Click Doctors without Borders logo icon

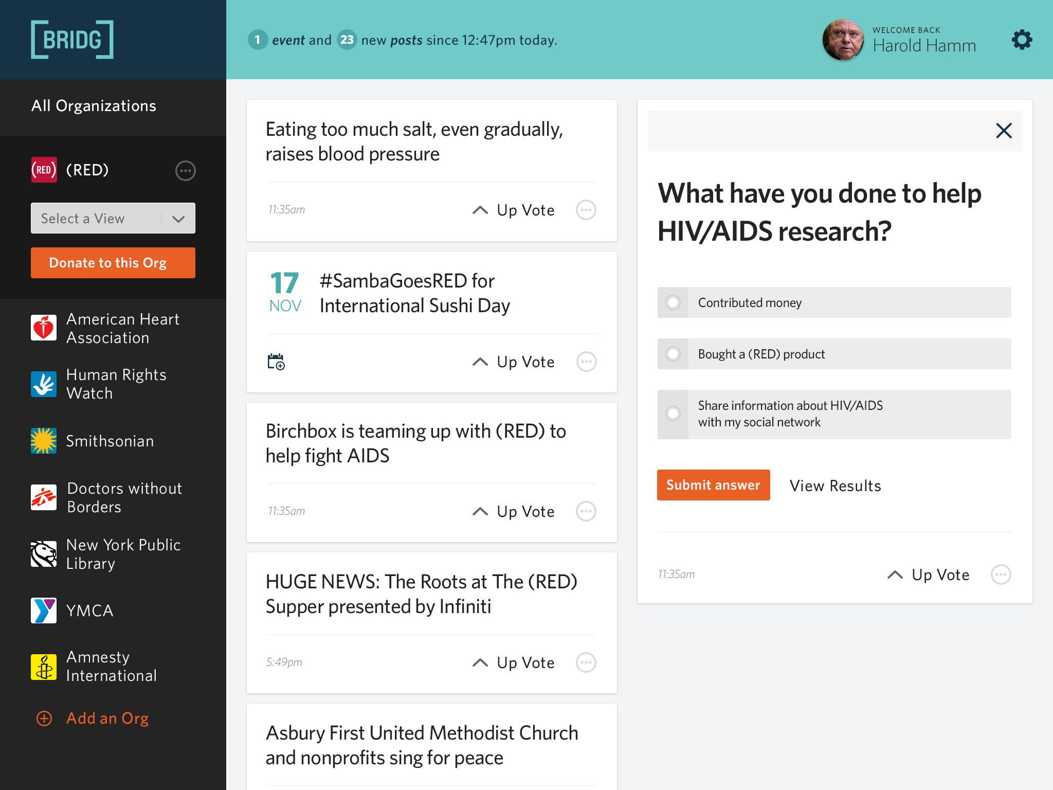pos(44,497)
